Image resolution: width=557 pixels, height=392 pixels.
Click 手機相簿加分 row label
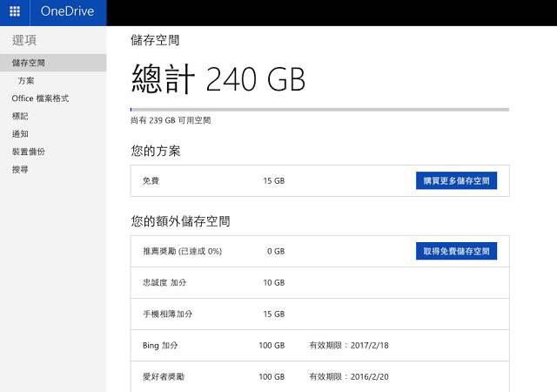point(167,314)
